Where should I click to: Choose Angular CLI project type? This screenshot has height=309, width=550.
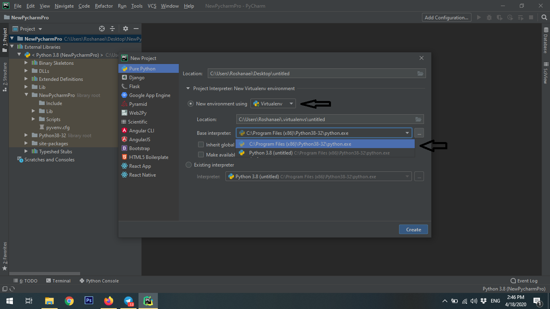click(148, 131)
